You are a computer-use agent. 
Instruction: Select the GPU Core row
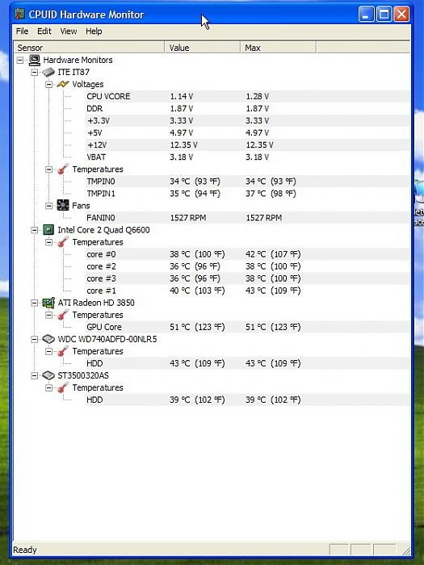[247, 327]
